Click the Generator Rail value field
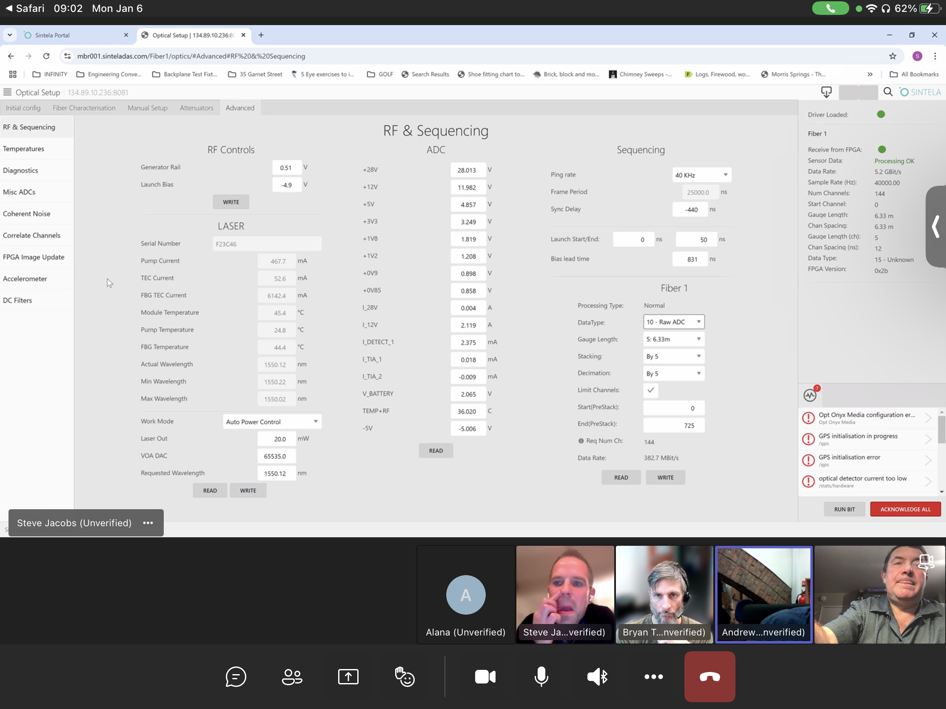Viewport: 946px width, 709px height. pos(287,168)
